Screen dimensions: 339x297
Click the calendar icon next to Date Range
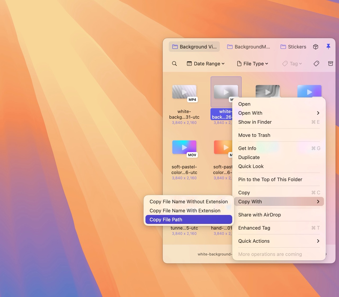(189, 64)
